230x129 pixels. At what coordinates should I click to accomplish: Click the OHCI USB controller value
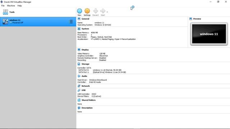[x=94, y=94]
